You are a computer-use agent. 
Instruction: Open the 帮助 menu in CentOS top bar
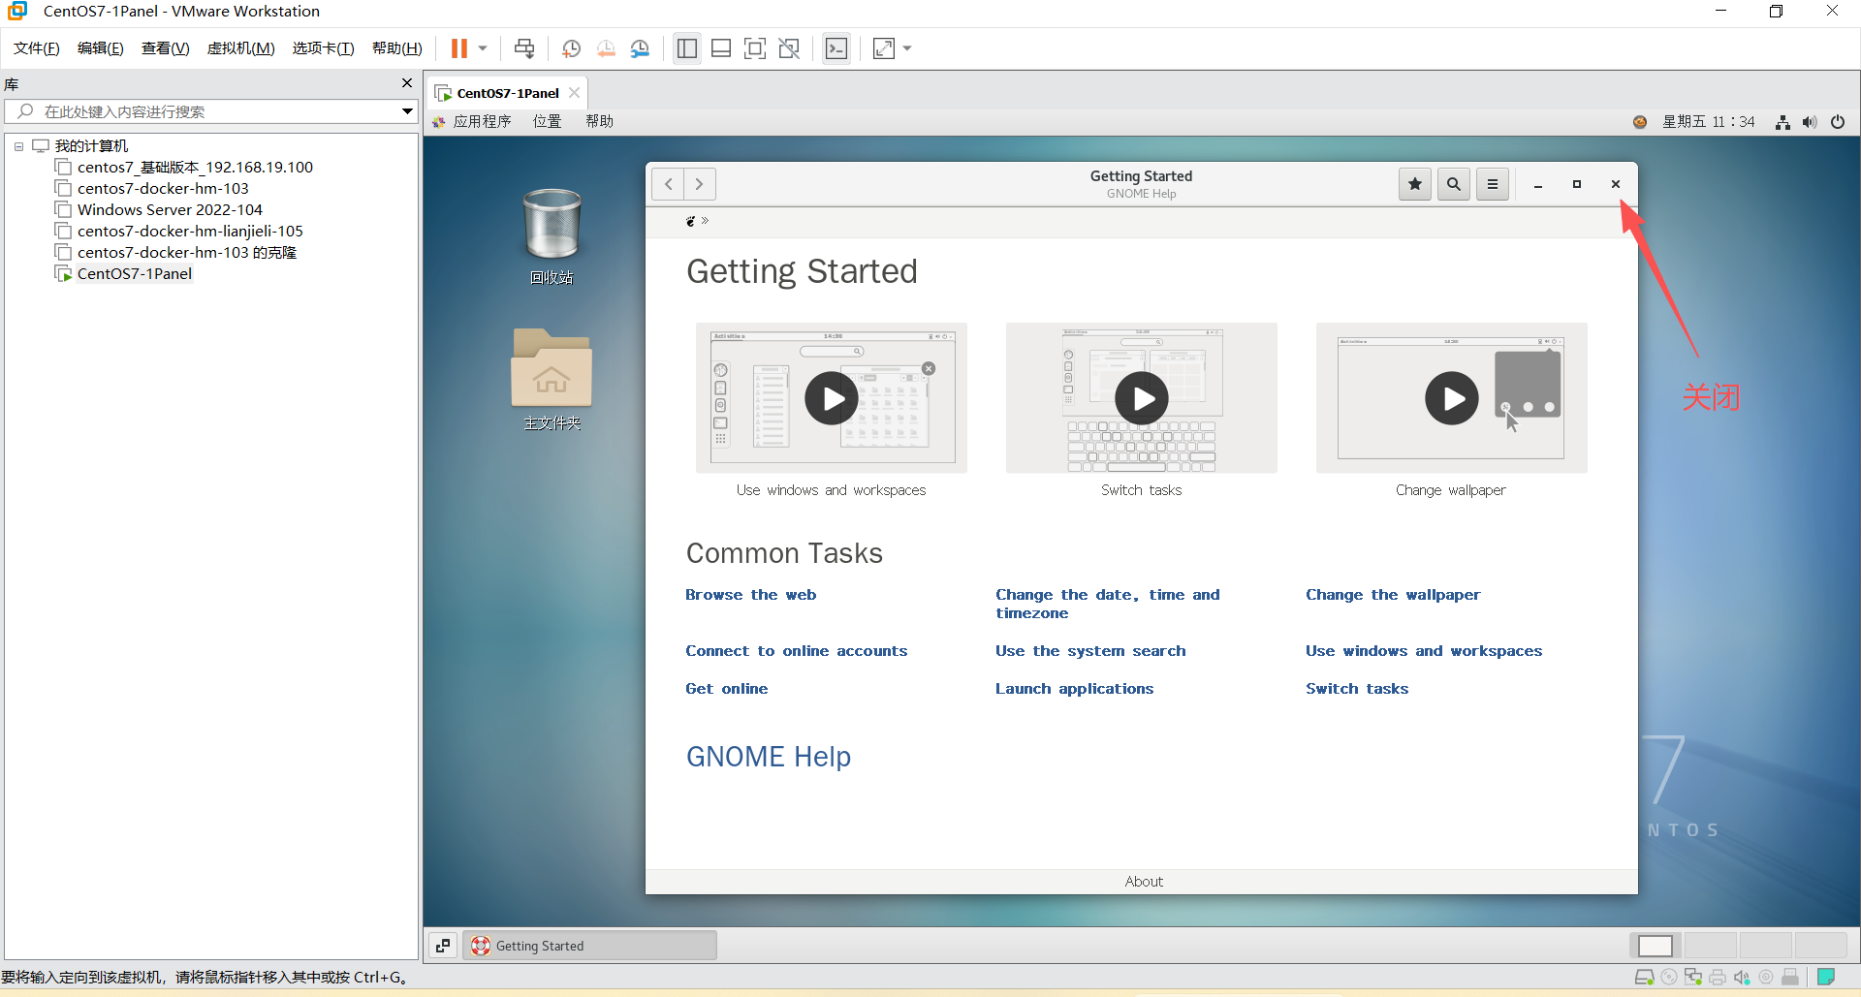tap(600, 122)
